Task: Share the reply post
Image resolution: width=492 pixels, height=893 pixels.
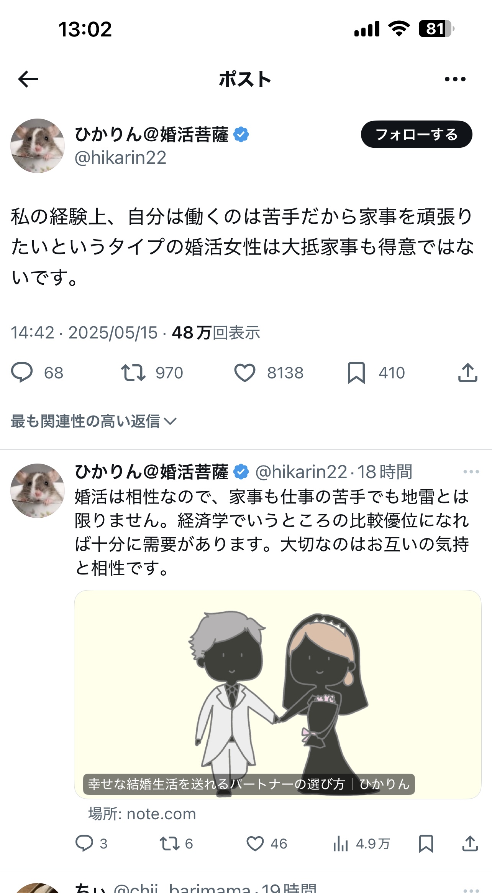Action: 470,843
